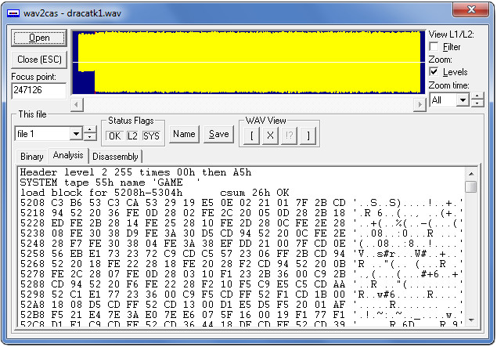Click the Focus point input field
The width and height of the screenshot is (497, 347).
coord(39,91)
